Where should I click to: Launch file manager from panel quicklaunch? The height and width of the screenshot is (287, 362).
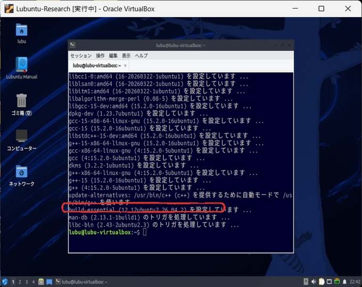[x=41, y=282]
